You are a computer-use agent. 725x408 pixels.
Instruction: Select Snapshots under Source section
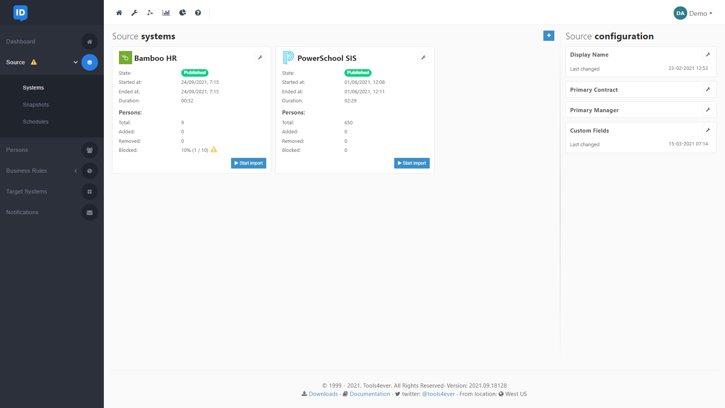[x=35, y=105]
